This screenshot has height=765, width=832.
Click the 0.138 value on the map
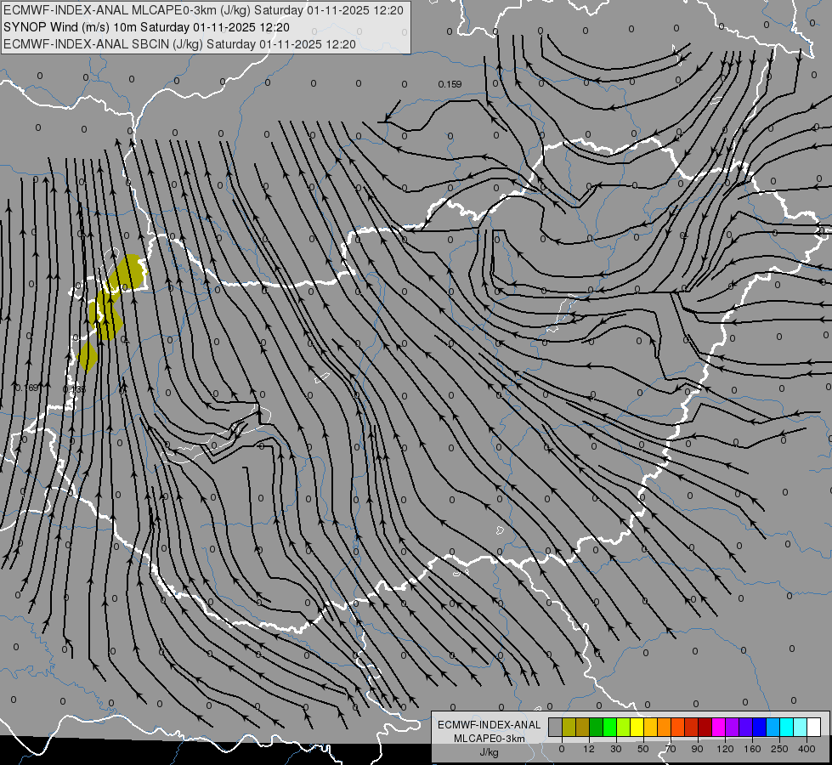(x=74, y=389)
